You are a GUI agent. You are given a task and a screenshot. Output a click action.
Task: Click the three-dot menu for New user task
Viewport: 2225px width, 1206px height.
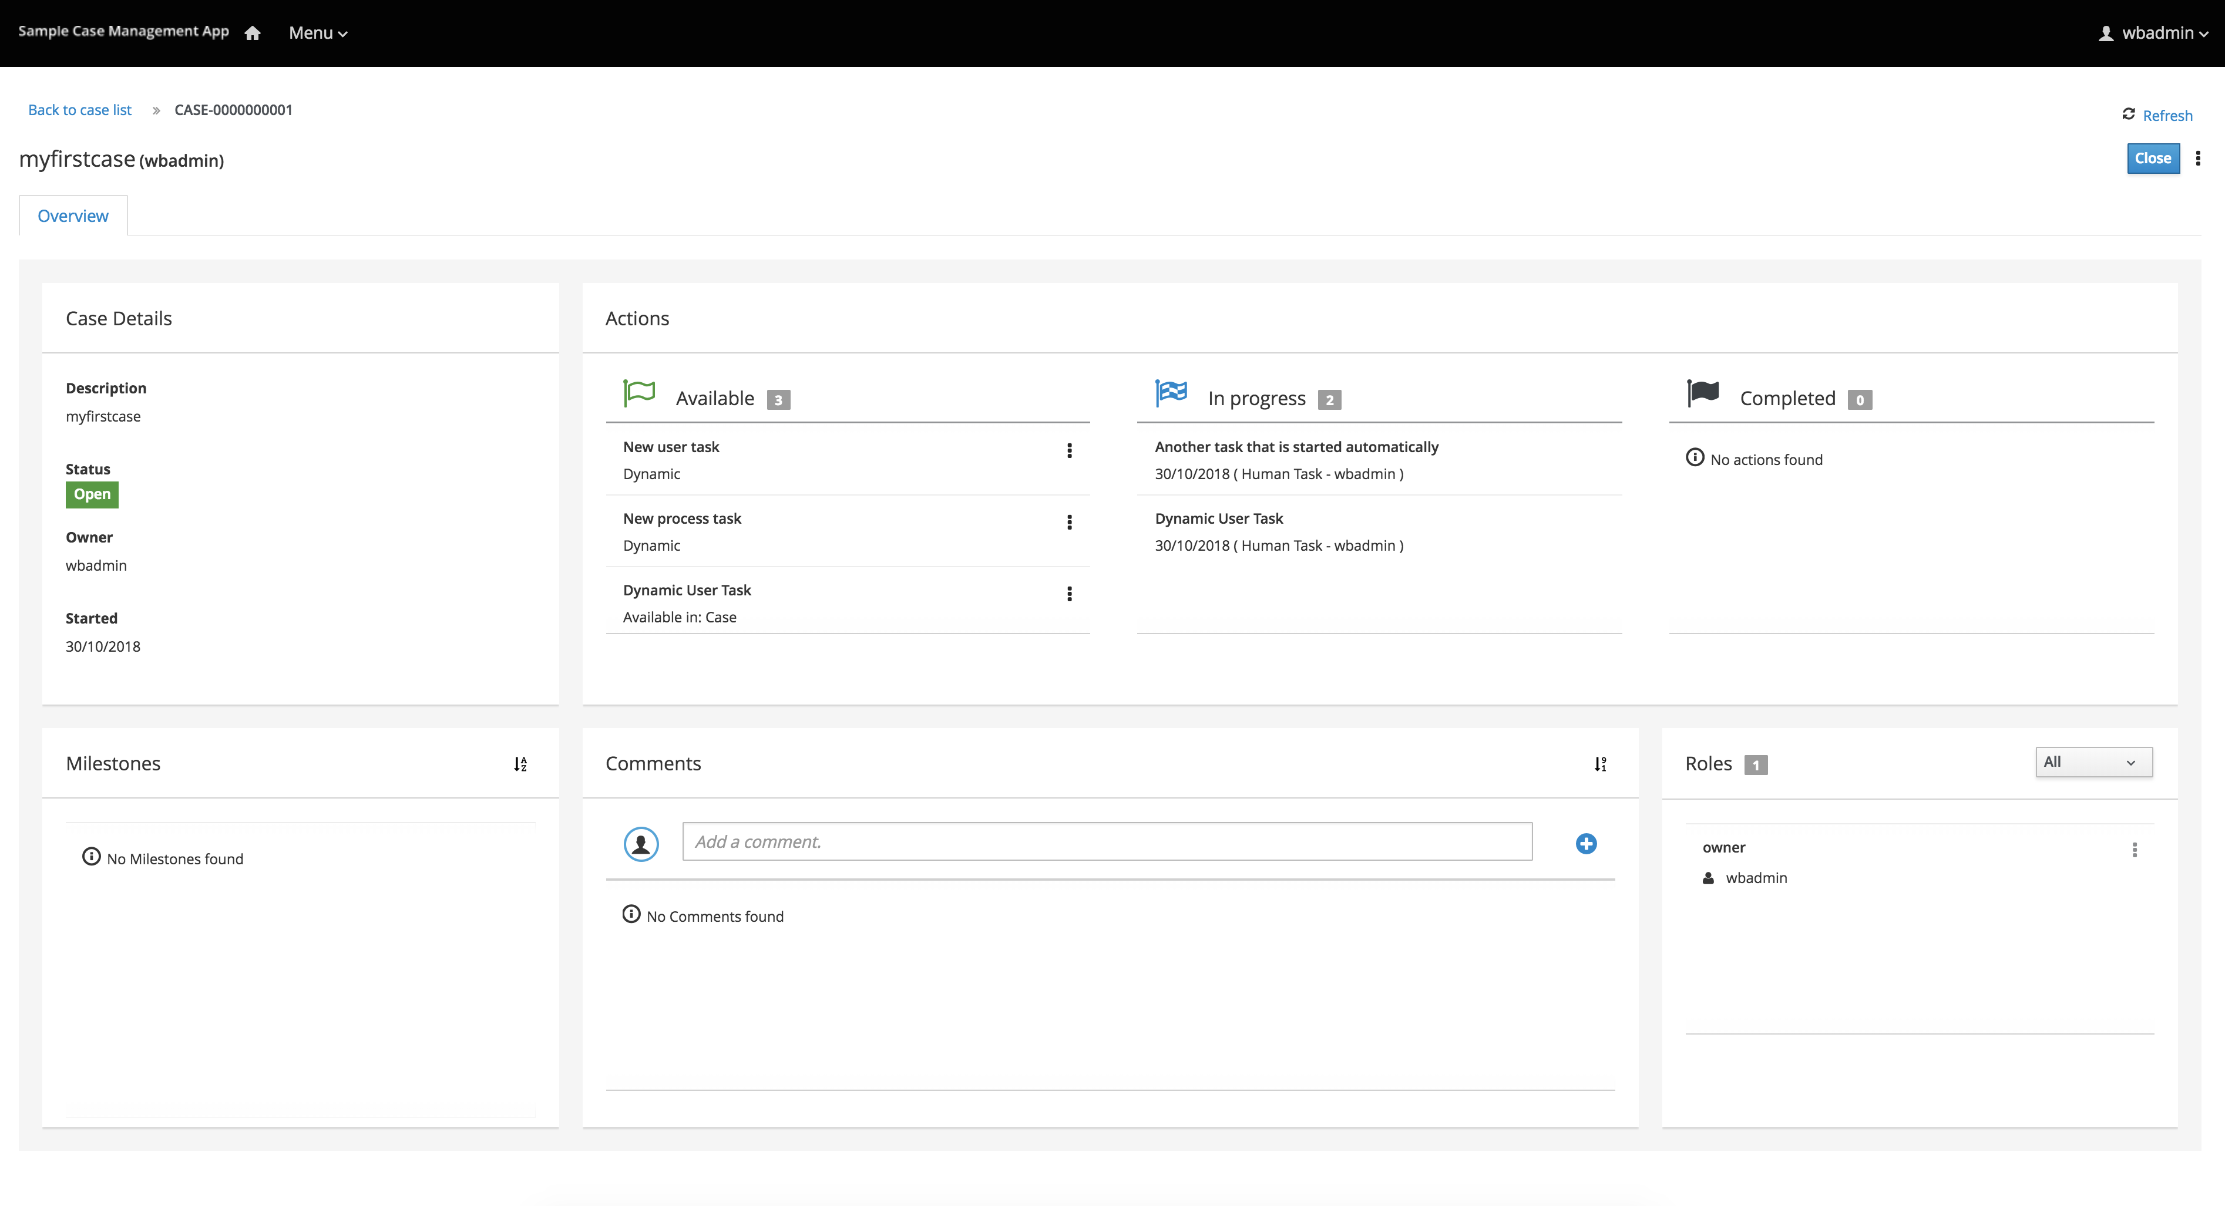pyautogui.click(x=1070, y=450)
